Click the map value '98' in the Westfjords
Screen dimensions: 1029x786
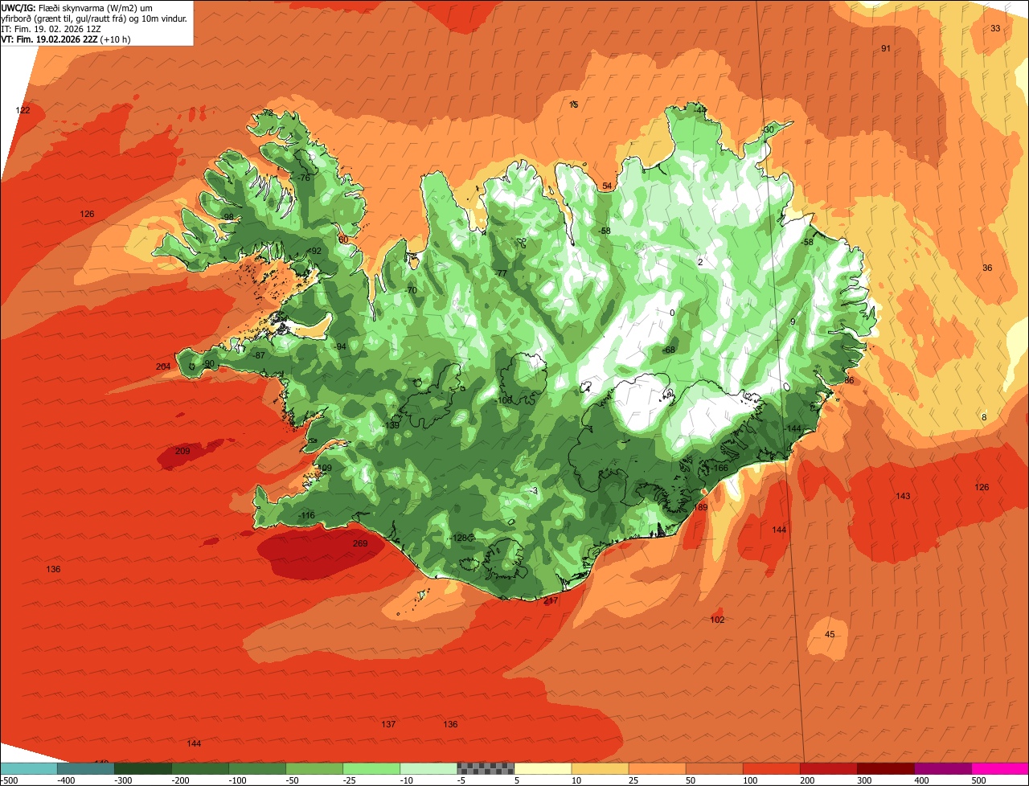point(228,217)
